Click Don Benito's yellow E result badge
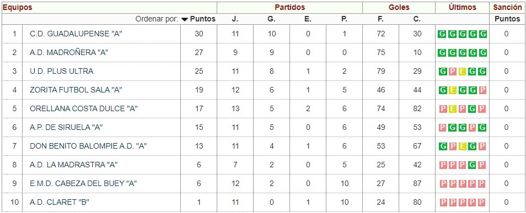526x213 pixels. coord(463,146)
